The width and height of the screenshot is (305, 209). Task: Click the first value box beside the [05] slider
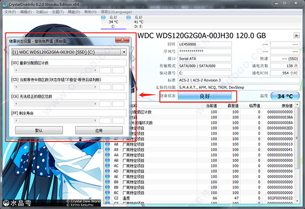(105, 70)
